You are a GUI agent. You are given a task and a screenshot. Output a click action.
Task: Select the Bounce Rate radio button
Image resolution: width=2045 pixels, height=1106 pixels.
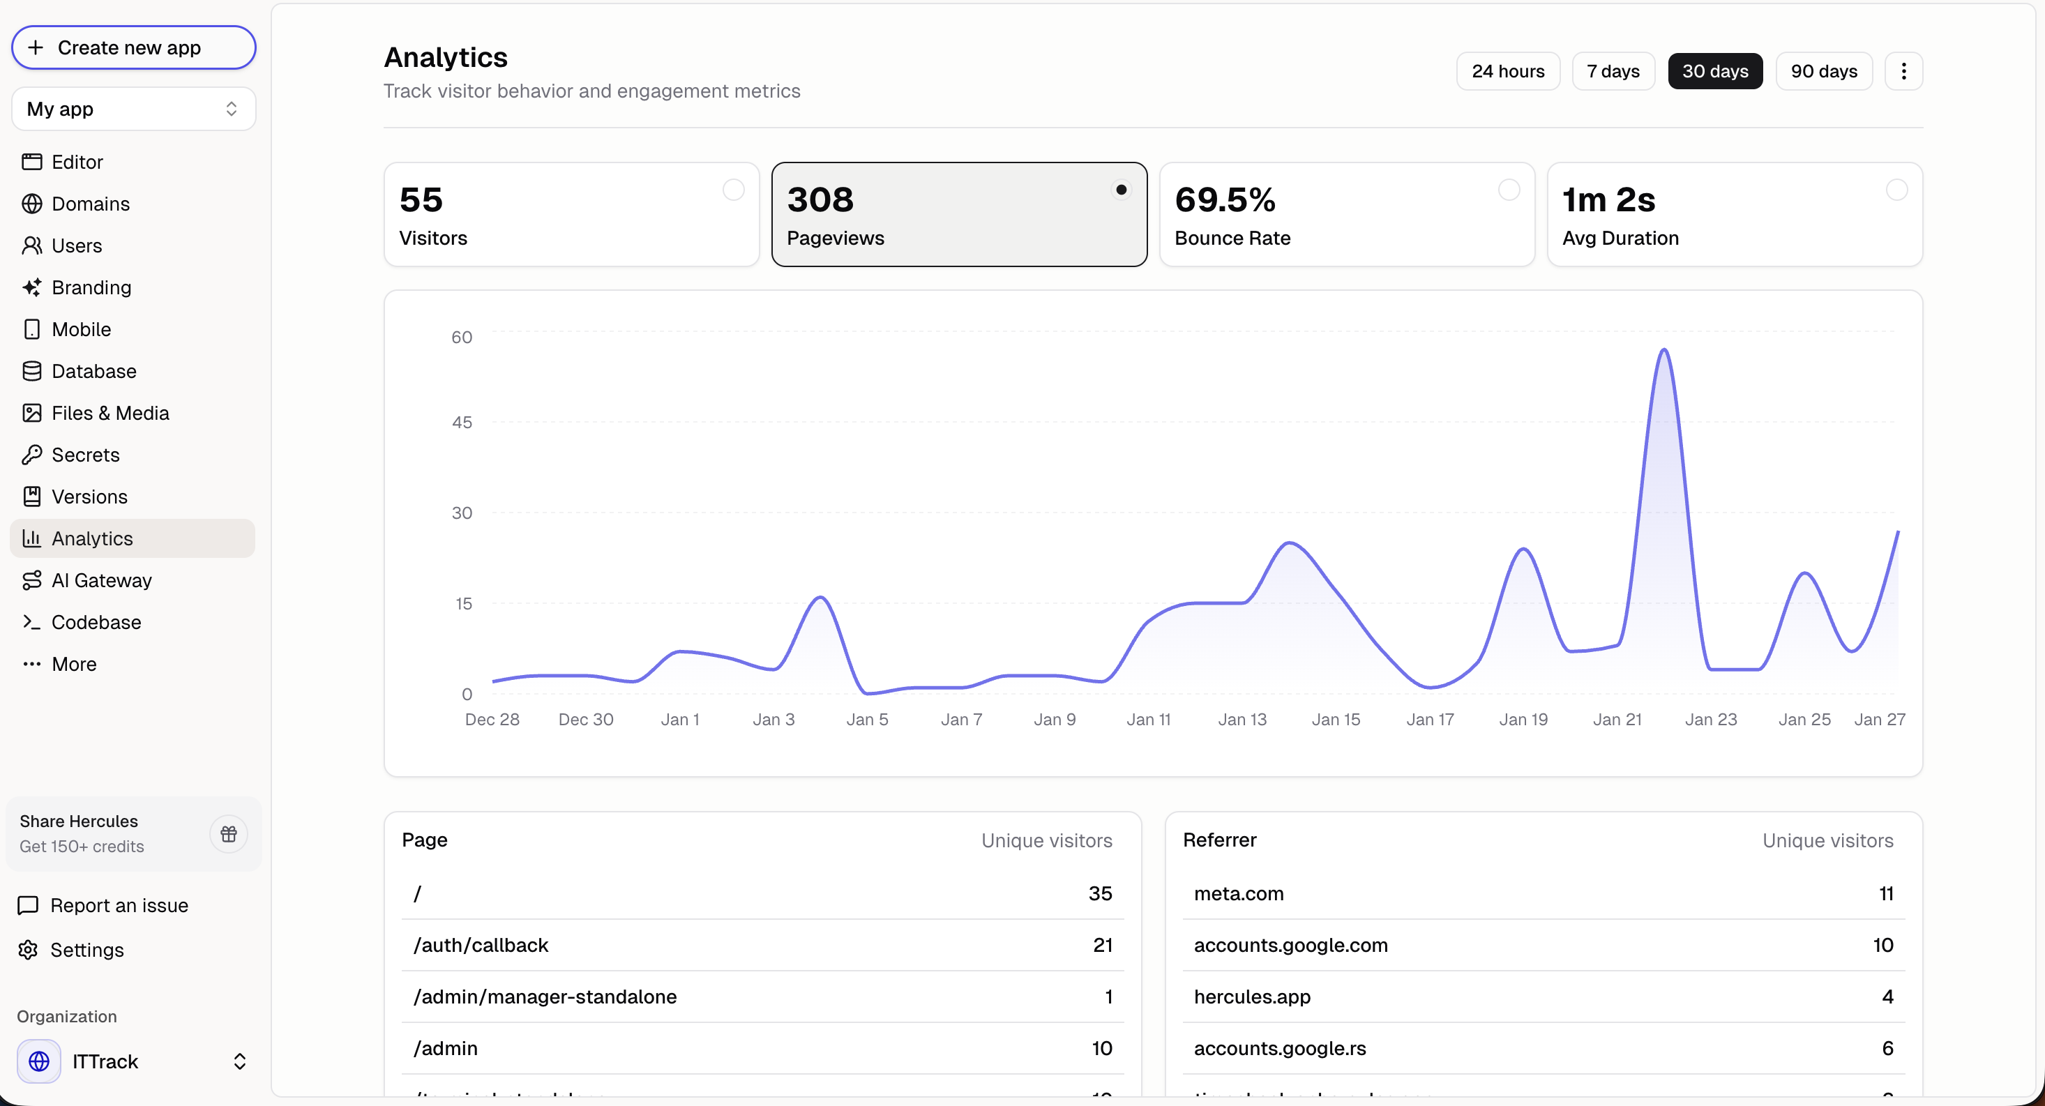(x=1509, y=190)
